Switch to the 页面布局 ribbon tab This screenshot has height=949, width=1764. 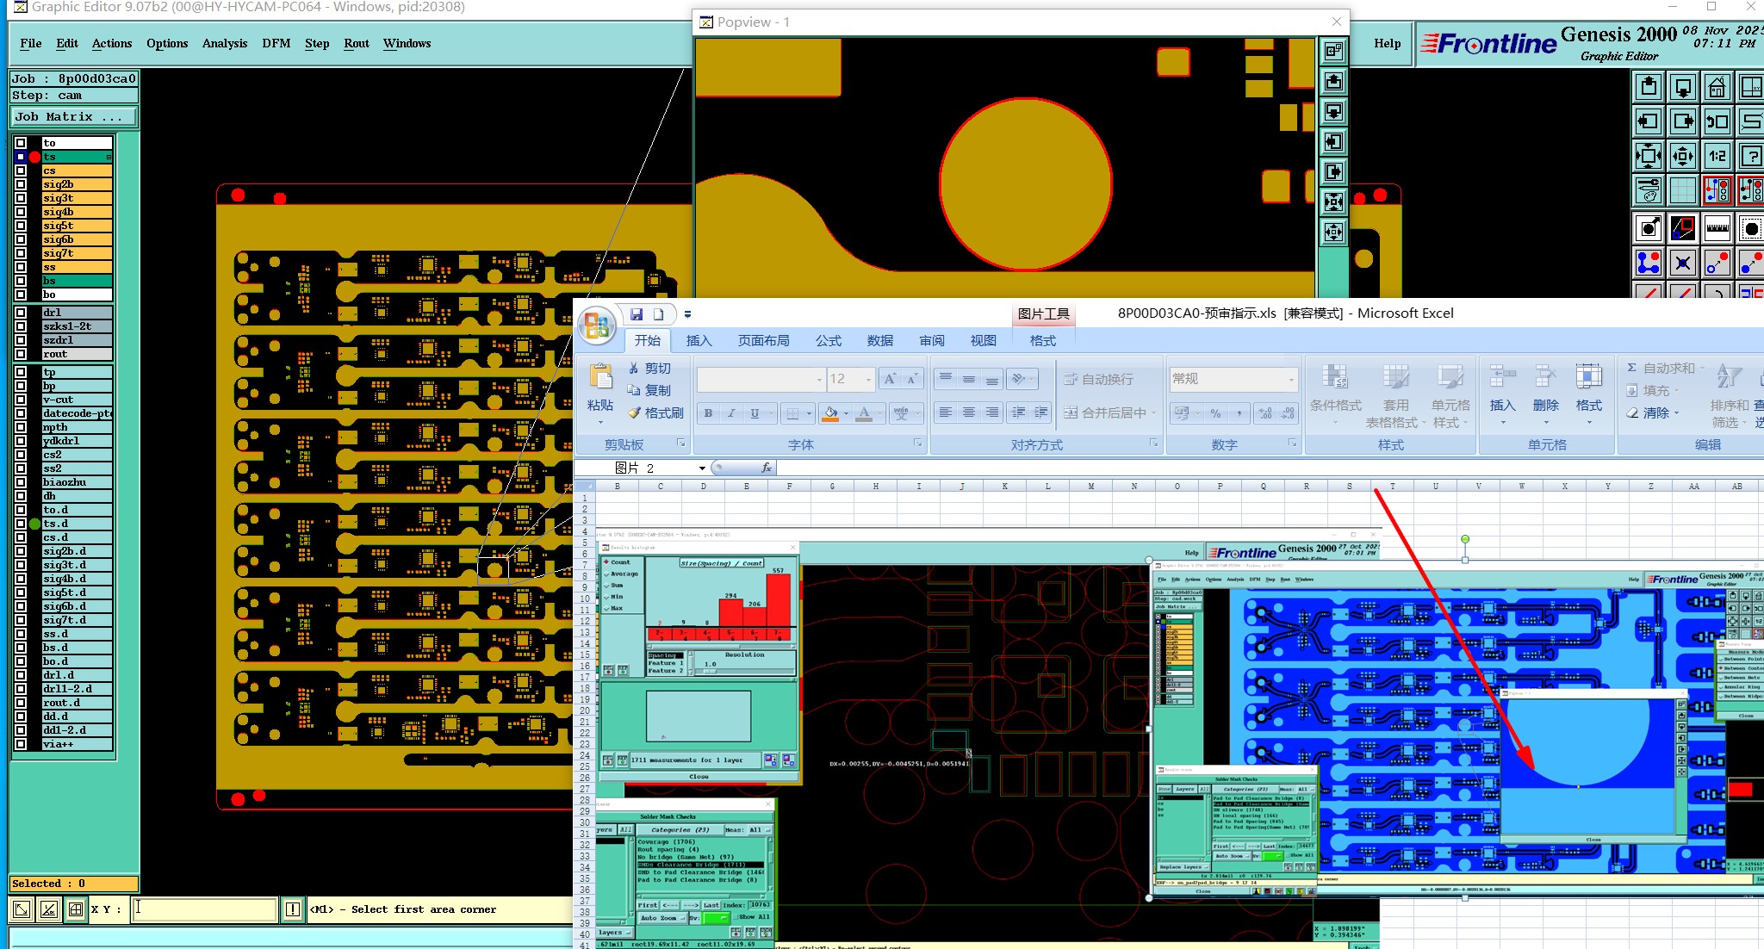[x=763, y=341]
